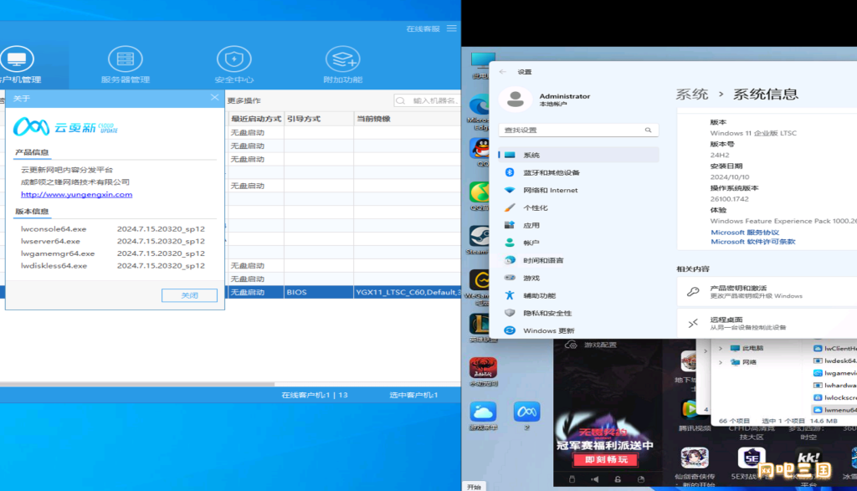
Task: Click the 引导方式 column header
Action: tap(319, 119)
